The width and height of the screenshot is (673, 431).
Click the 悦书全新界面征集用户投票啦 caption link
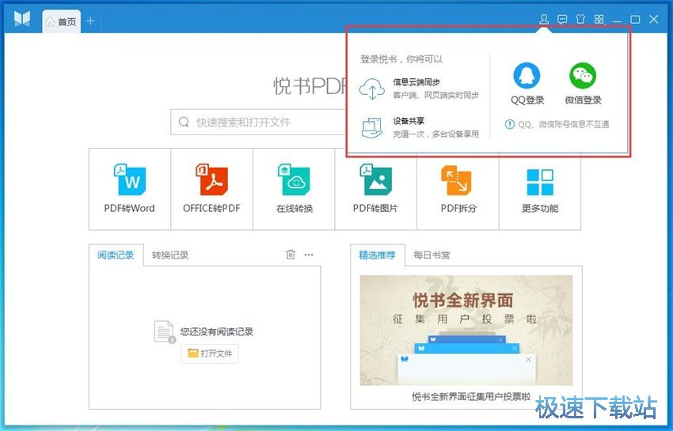pyautogui.click(x=471, y=397)
